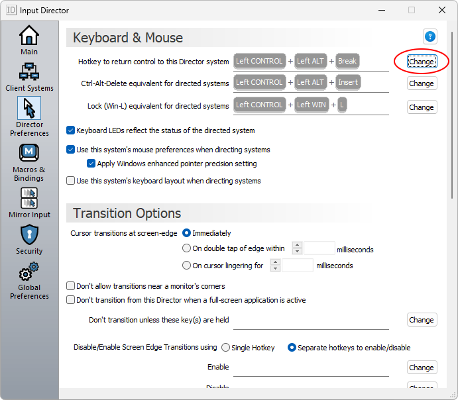The height and width of the screenshot is (400, 458).
Task: Enable Use this system's keyboard layout
Action: [71, 181]
